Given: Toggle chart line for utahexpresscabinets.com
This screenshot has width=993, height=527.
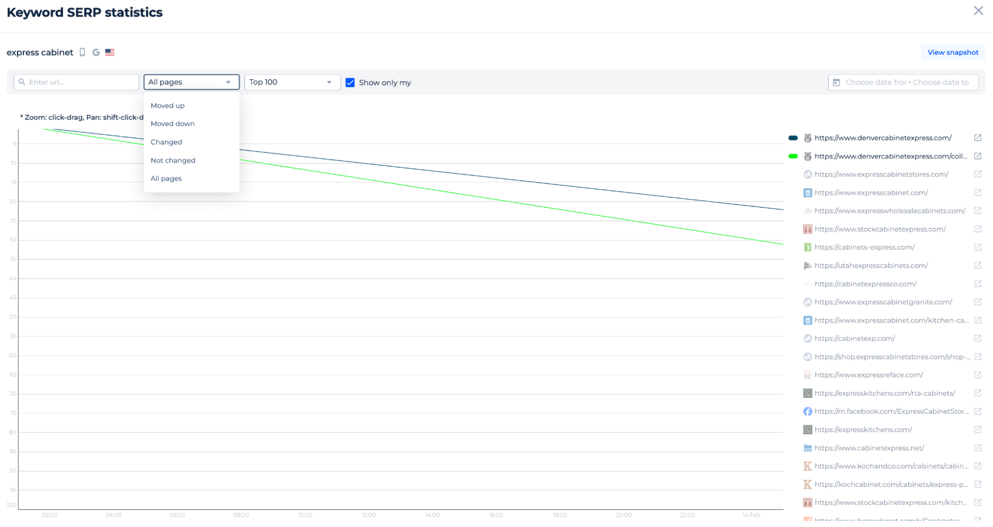Looking at the screenshot, I should [x=866, y=265].
